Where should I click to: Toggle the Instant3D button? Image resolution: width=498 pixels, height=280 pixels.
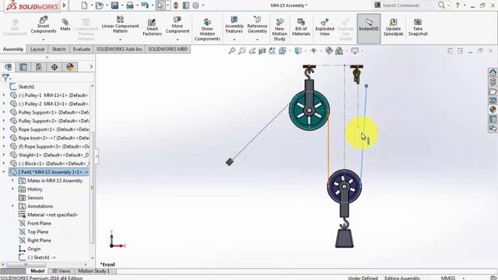(368, 28)
